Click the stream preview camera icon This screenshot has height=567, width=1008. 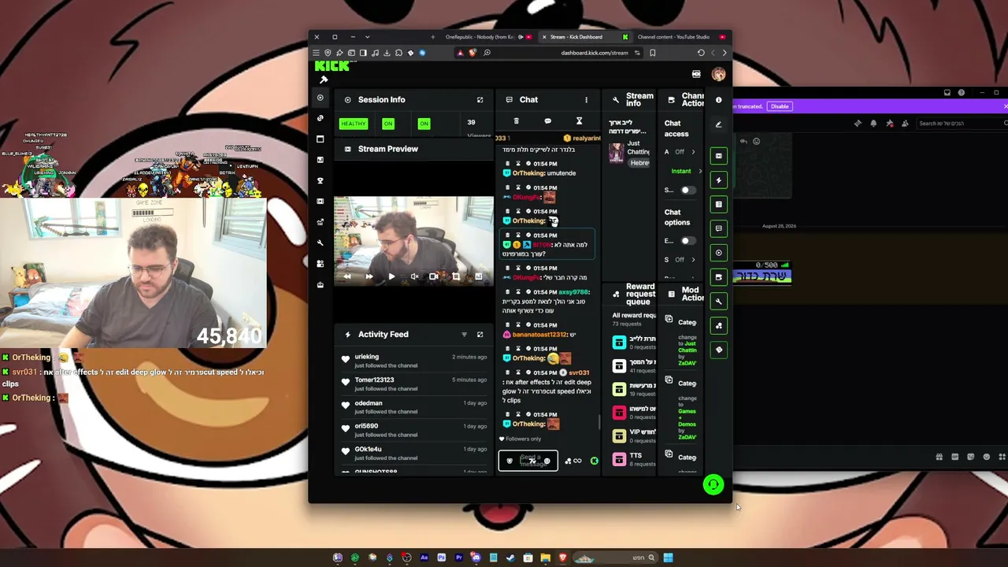tap(434, 276)
